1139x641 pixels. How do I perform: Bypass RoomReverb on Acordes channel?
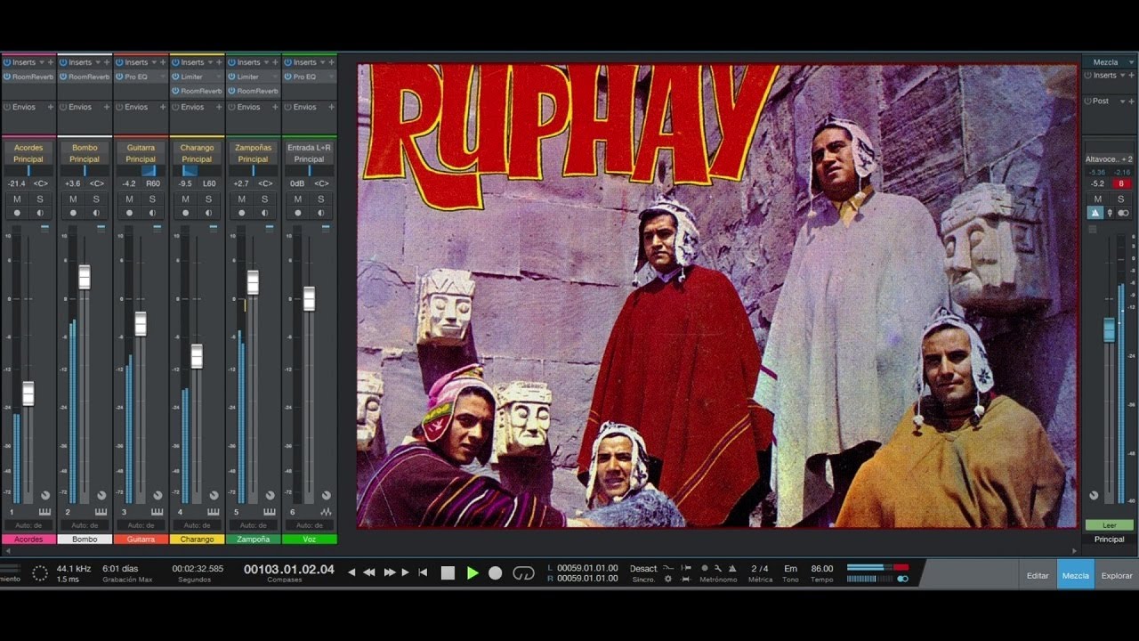(x=6, y=77)
